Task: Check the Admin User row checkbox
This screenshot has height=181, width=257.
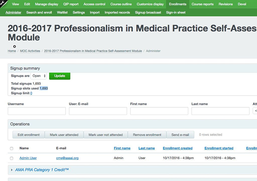Action: pyautogui.click(x=12, y=158)
